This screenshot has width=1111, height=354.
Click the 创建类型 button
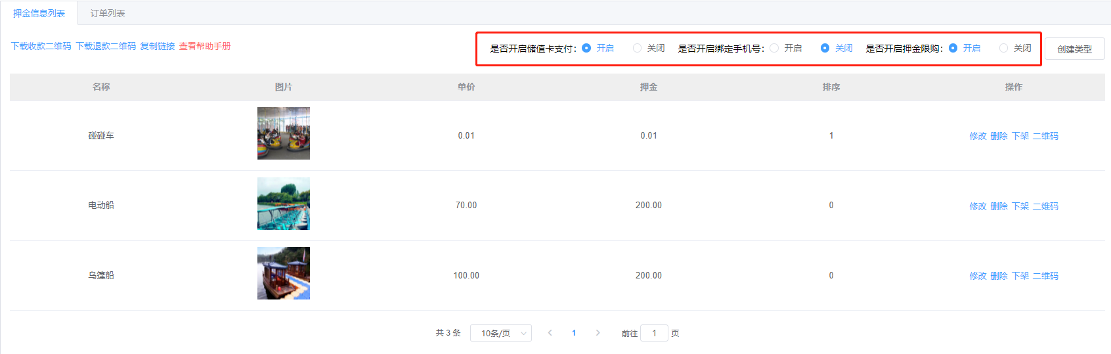(x=1074, y=49)
